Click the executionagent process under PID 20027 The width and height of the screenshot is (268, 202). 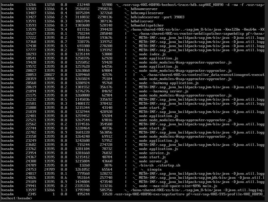205,75
